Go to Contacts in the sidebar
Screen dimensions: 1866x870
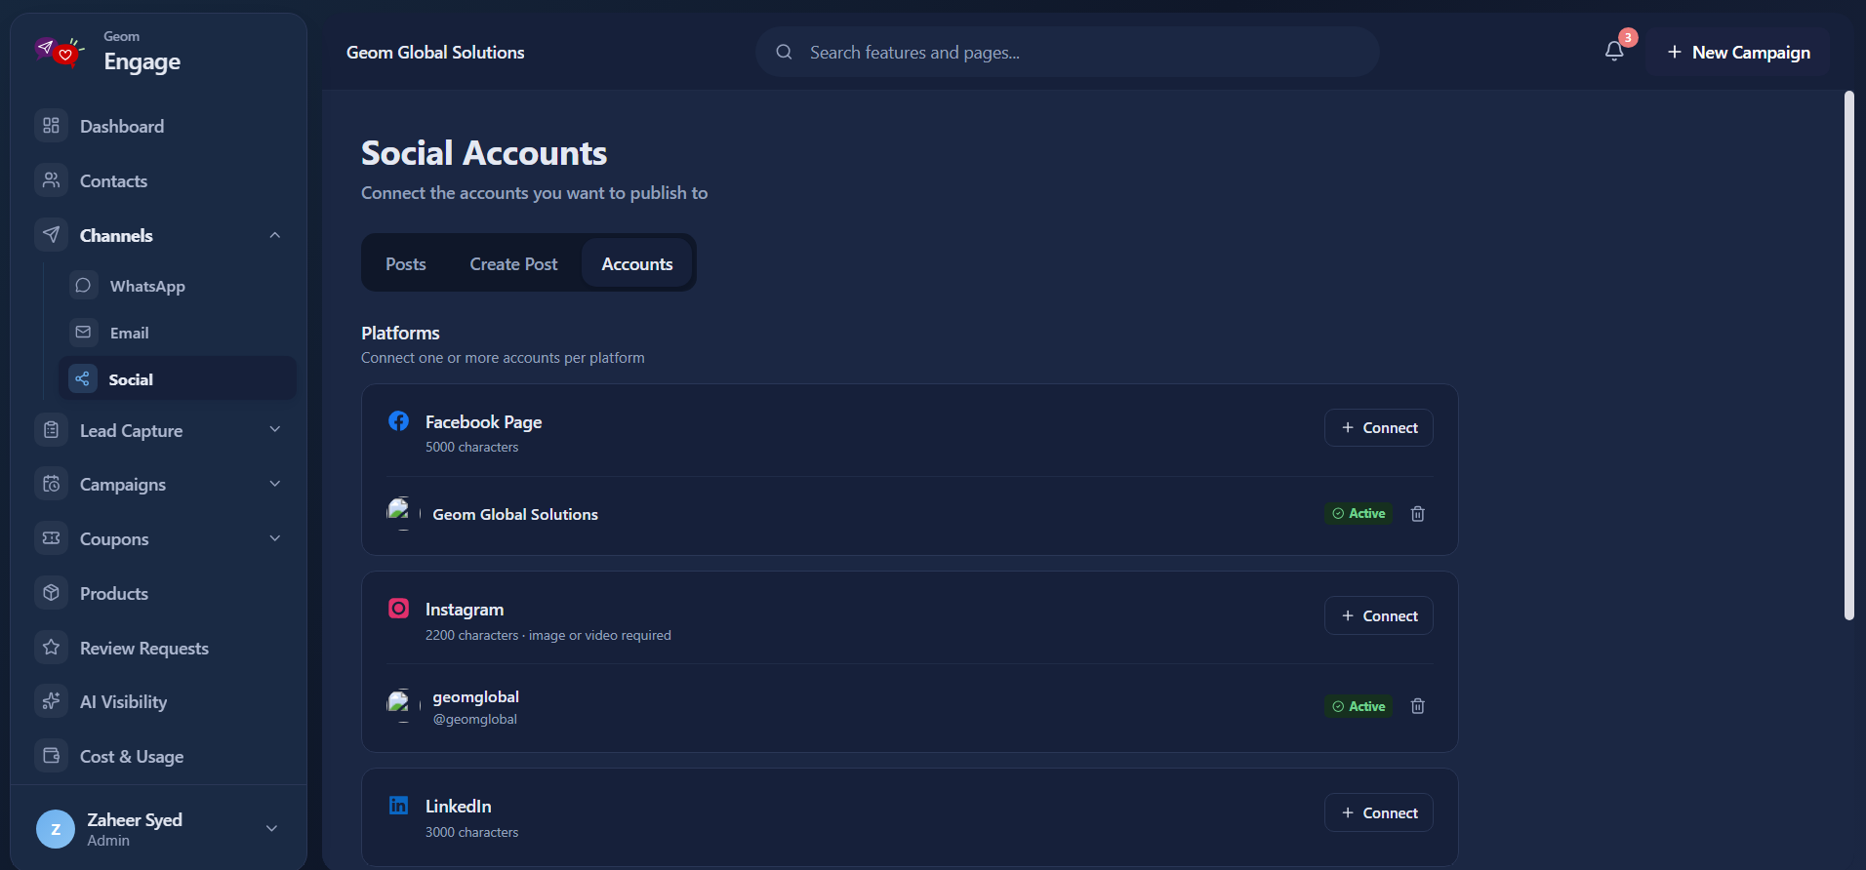point(158,180)
